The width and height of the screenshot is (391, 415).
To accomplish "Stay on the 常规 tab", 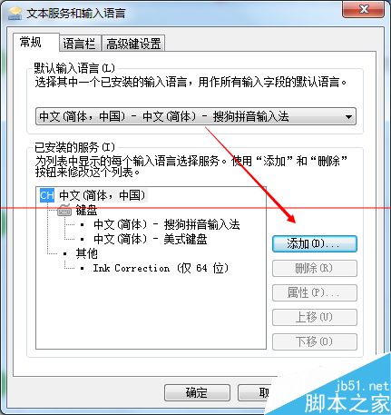I will coord(31,42).
